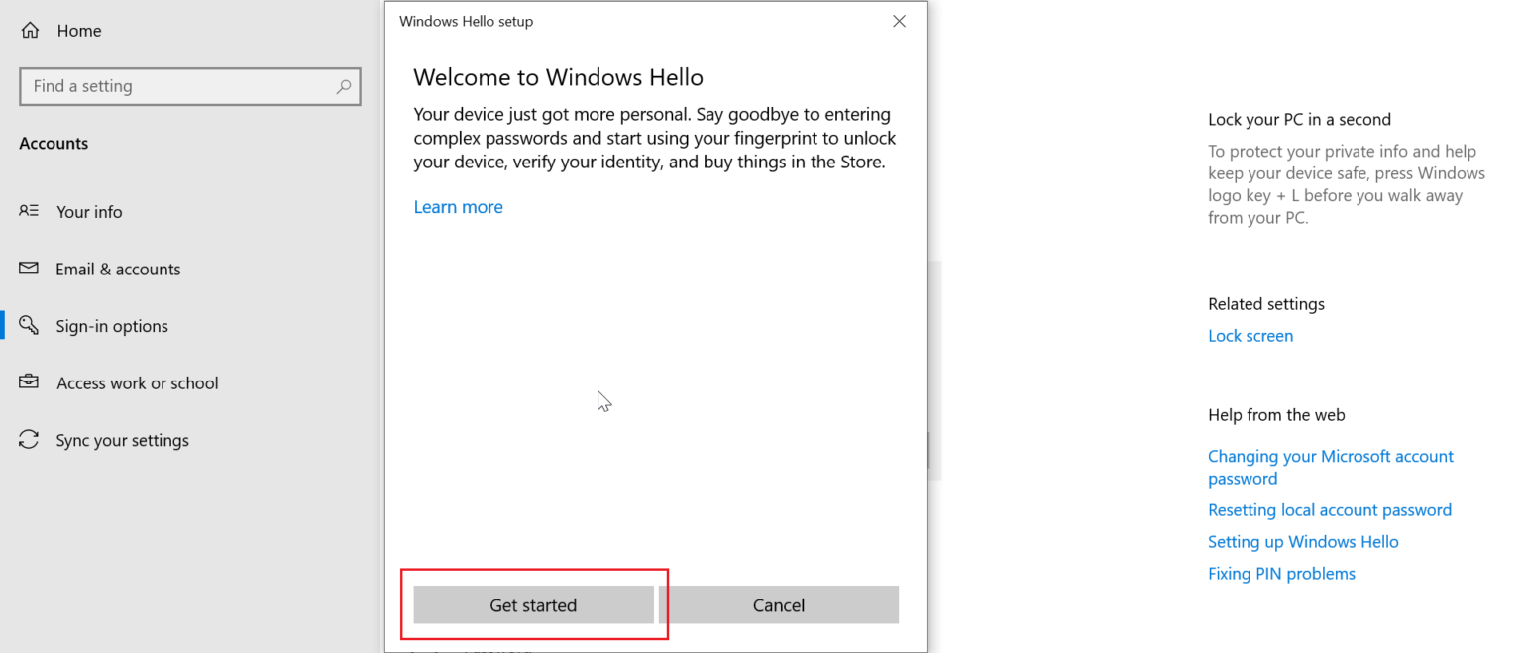1522x653 pixels.
Task: Open the Your info page
Action: [89, 211]
